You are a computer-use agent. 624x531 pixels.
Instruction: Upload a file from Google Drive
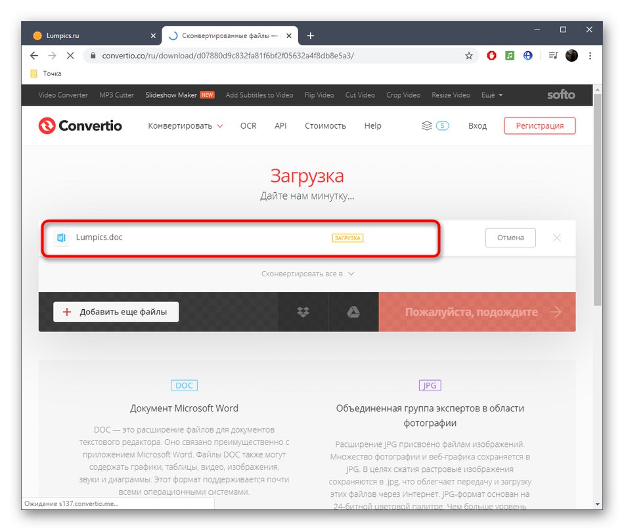tap(353, 312)
